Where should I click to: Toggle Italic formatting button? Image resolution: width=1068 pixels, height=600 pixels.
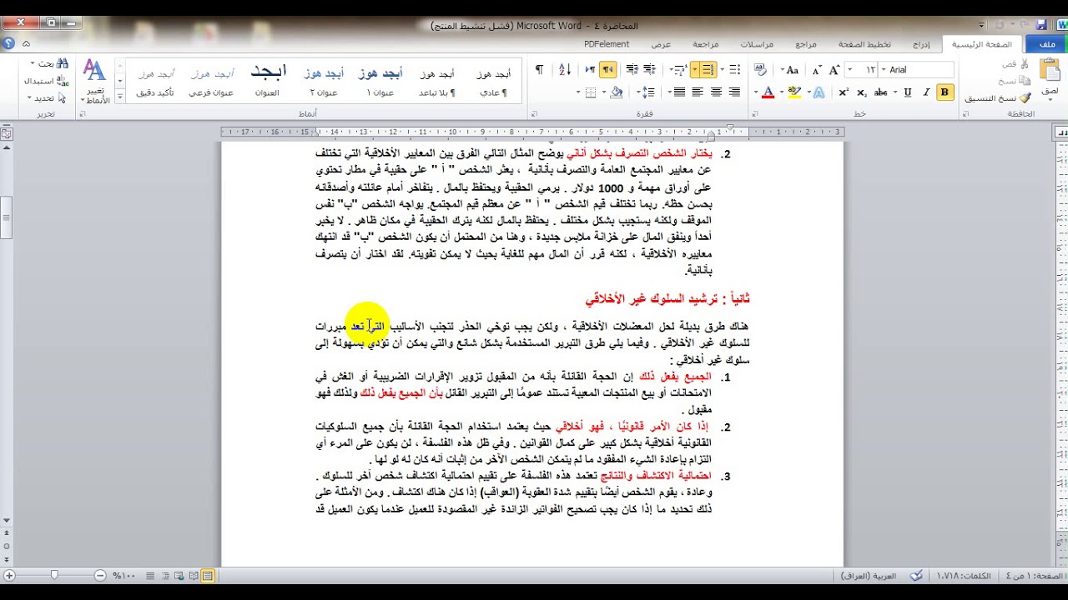point(926,92)
